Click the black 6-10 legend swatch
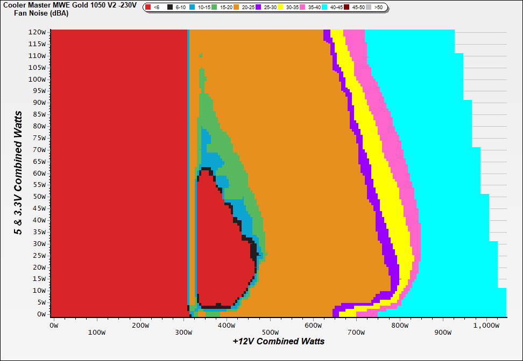523x361 pixels. pyautogui.click(x=170, y=8)
